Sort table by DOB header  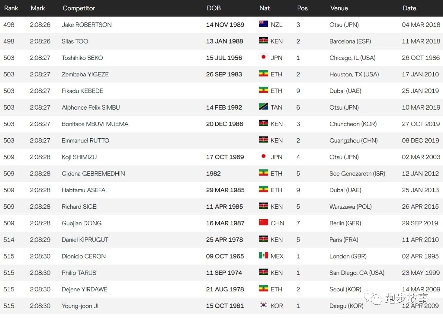coord(214,8)
